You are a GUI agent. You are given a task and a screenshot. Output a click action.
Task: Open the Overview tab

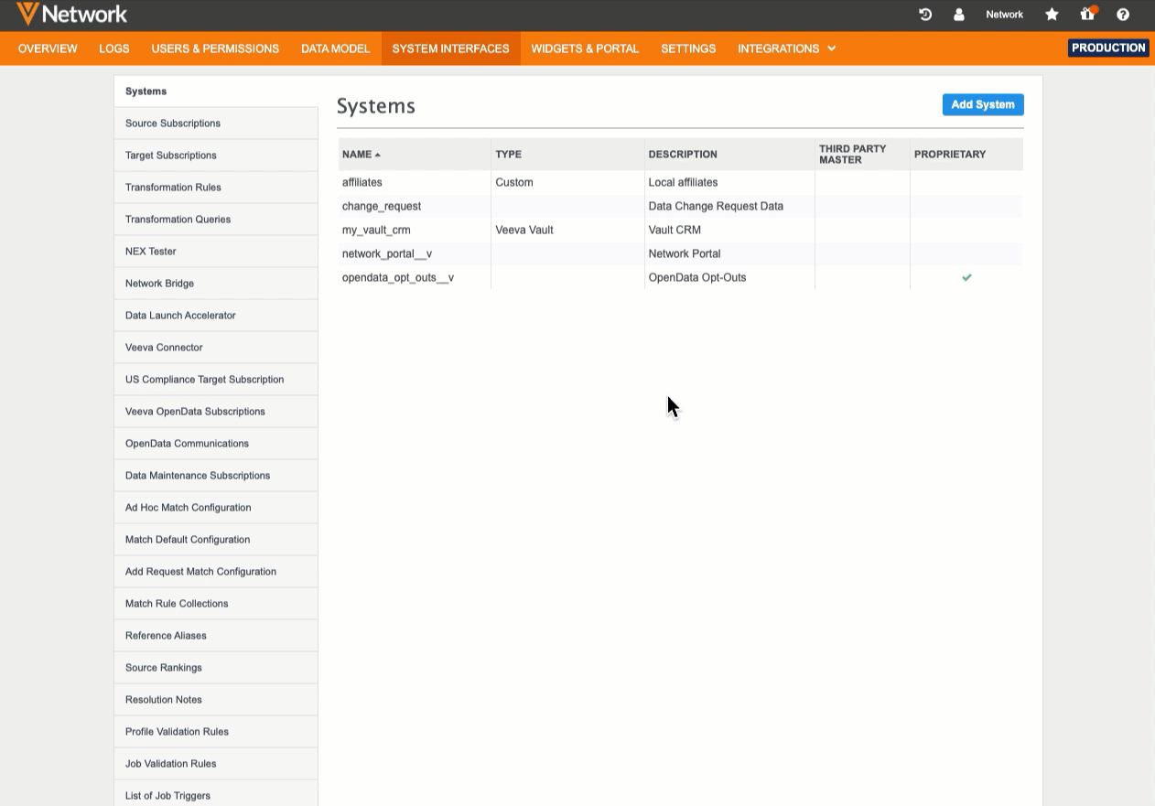coord(48,48)
